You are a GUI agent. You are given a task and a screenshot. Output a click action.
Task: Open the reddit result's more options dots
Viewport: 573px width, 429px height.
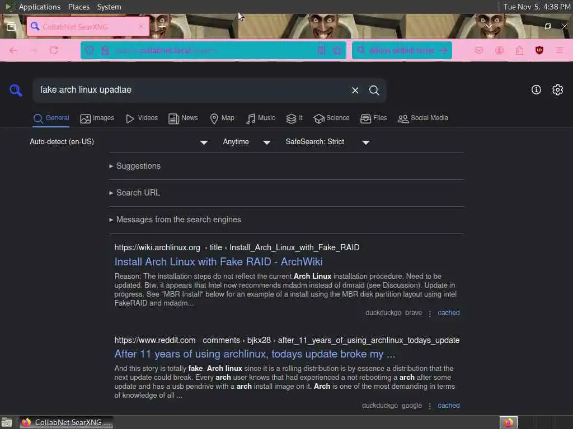coord(430,406)
